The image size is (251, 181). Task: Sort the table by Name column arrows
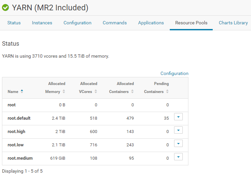pyautogui.click(x=22, y=91)
